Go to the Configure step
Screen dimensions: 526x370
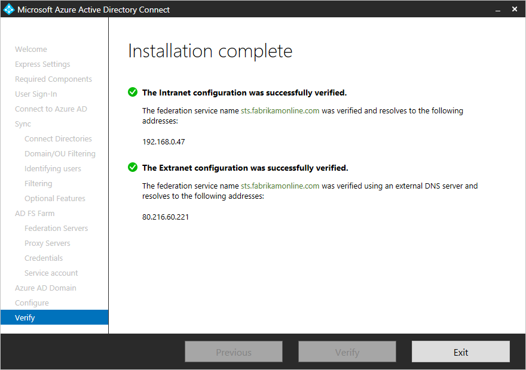pyautogui.click(x=32, y=303)
